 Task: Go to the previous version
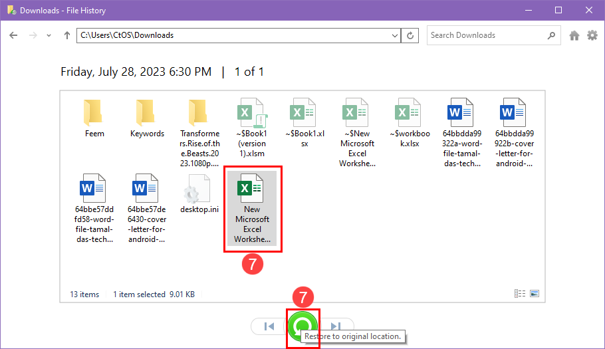269,326
